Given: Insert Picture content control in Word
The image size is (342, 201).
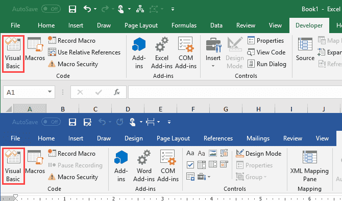Looking at the screenshot, I should point(213,153).
